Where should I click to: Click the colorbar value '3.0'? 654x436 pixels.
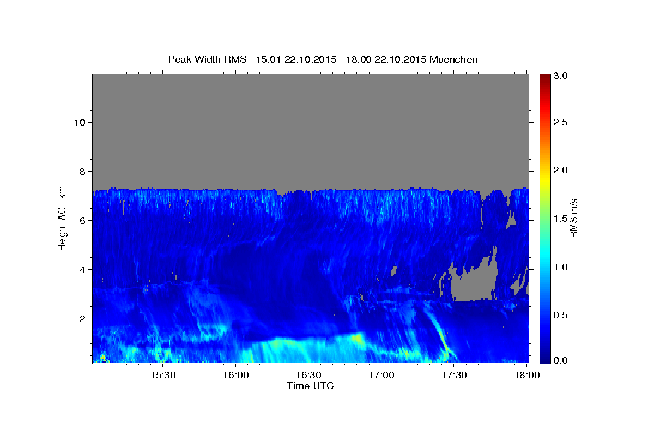[560, 76]
